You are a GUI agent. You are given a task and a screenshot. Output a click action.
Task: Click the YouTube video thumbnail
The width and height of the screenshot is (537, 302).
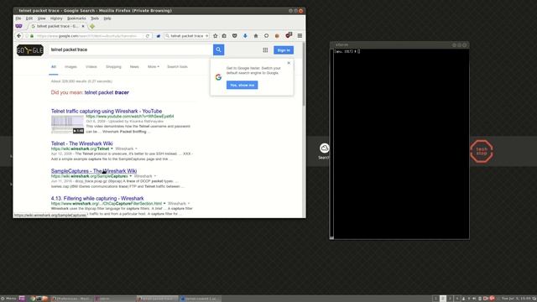point(67,125)
